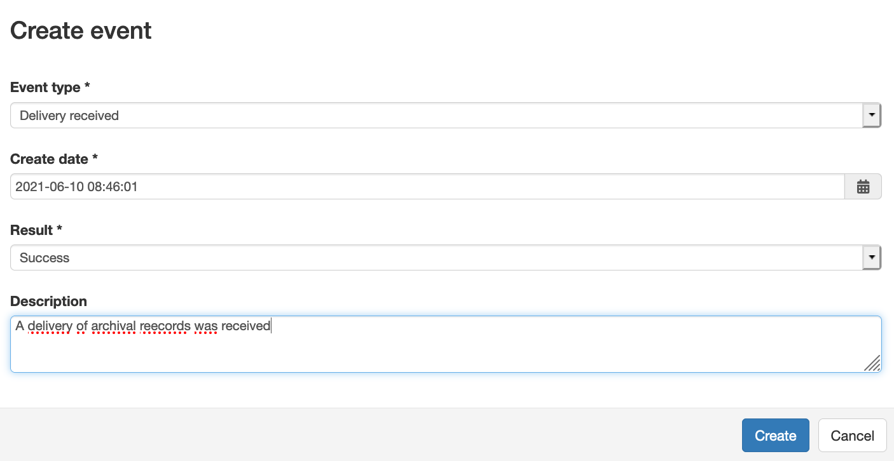Open the 'Success' result select box

446,258
